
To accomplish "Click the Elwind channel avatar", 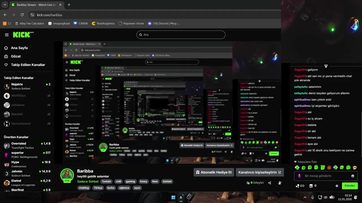I will pyautogui.click(x=7, y=183).
